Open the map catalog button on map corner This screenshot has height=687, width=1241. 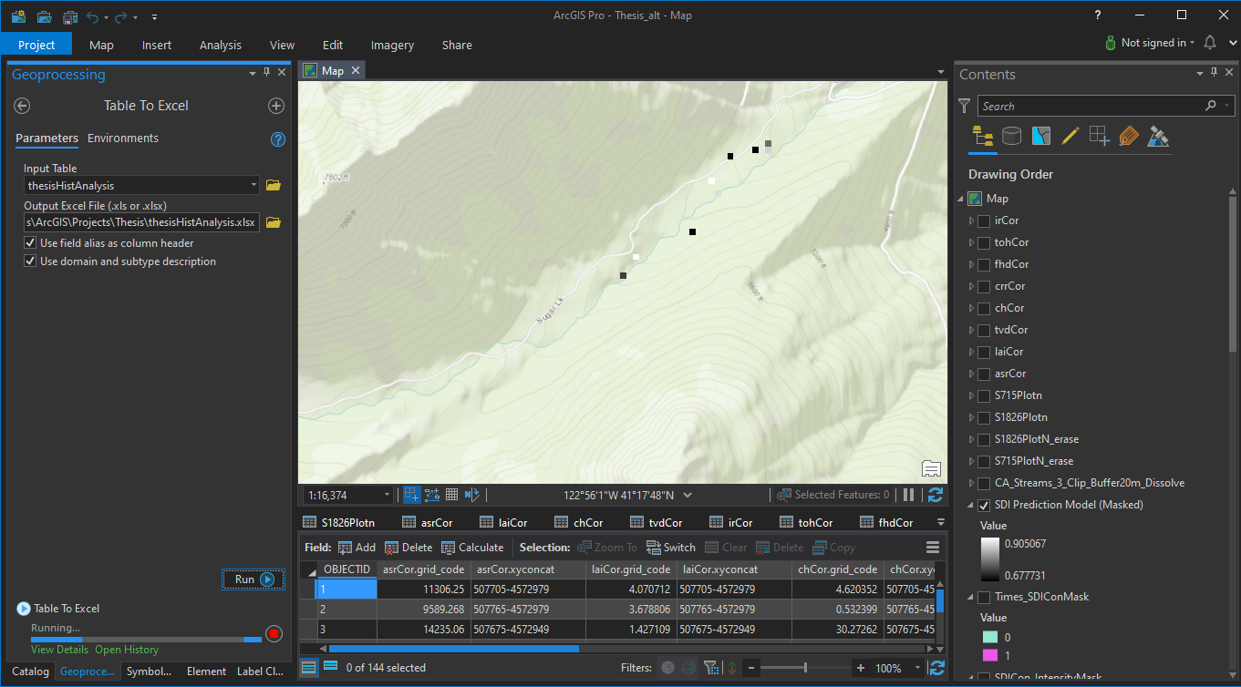click(931, 468)
